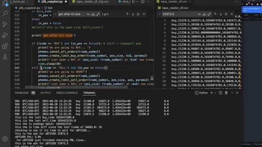Close the tape_reader_df.csv tab
Viewport: 262px width, 147px height.
(x=190, y=2)
